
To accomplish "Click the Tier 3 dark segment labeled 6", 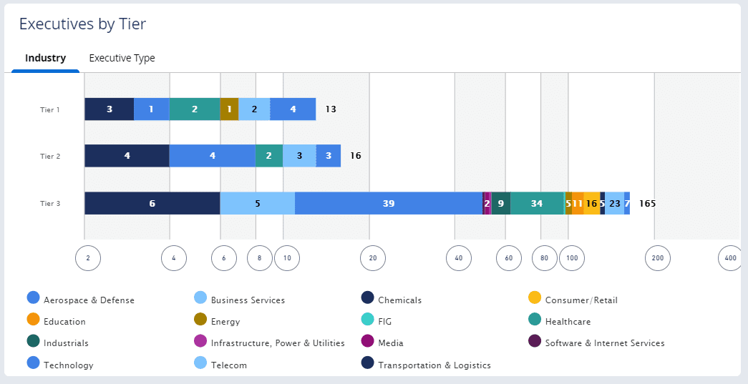I will 152,203.
